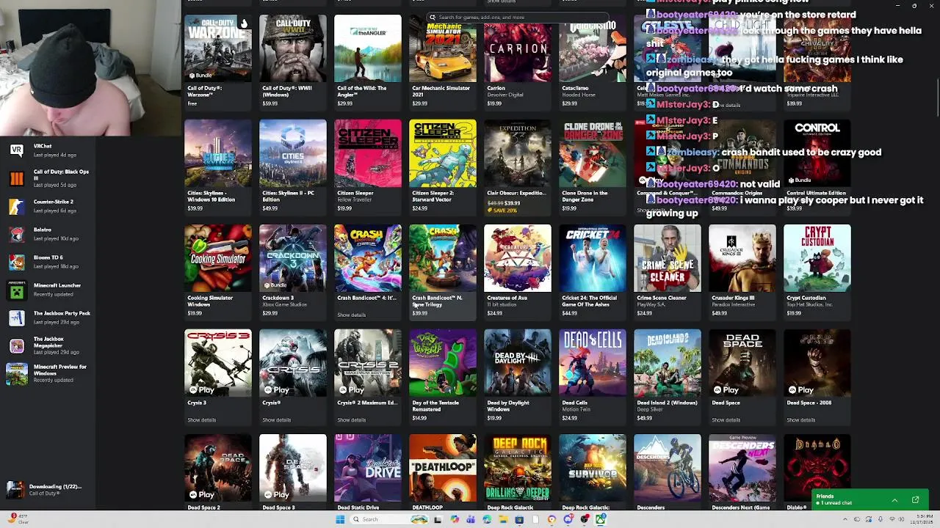Screen dimensions: 940x528
Task: Open DEATHLOOP game tile
Action: point(442,472)
